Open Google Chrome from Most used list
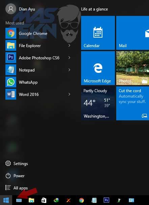Screen dimensions: 149x205 (39, 33)
